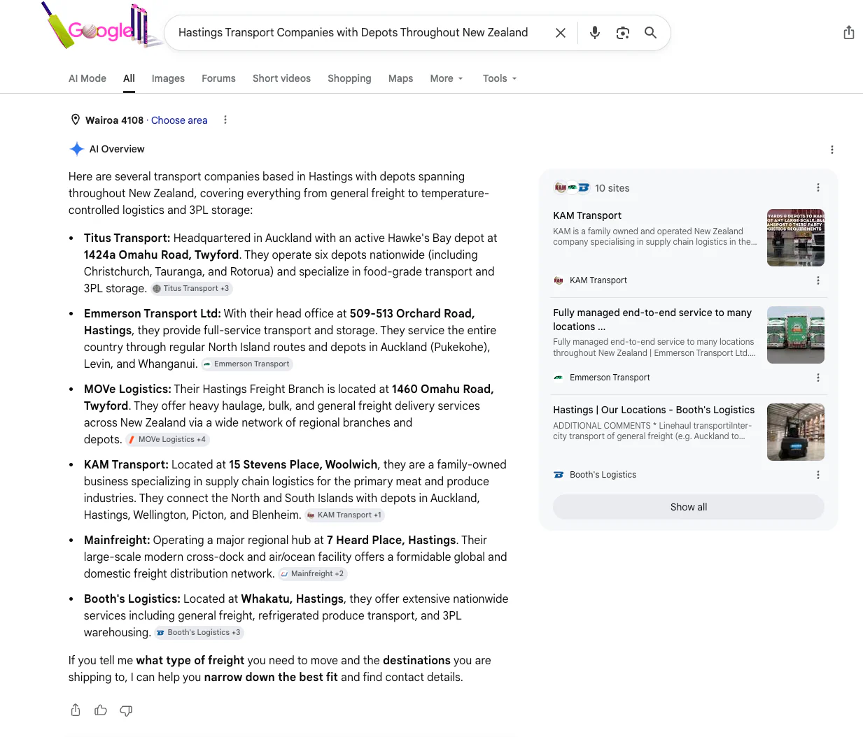Click the 10 sites label

click(612, 188)
